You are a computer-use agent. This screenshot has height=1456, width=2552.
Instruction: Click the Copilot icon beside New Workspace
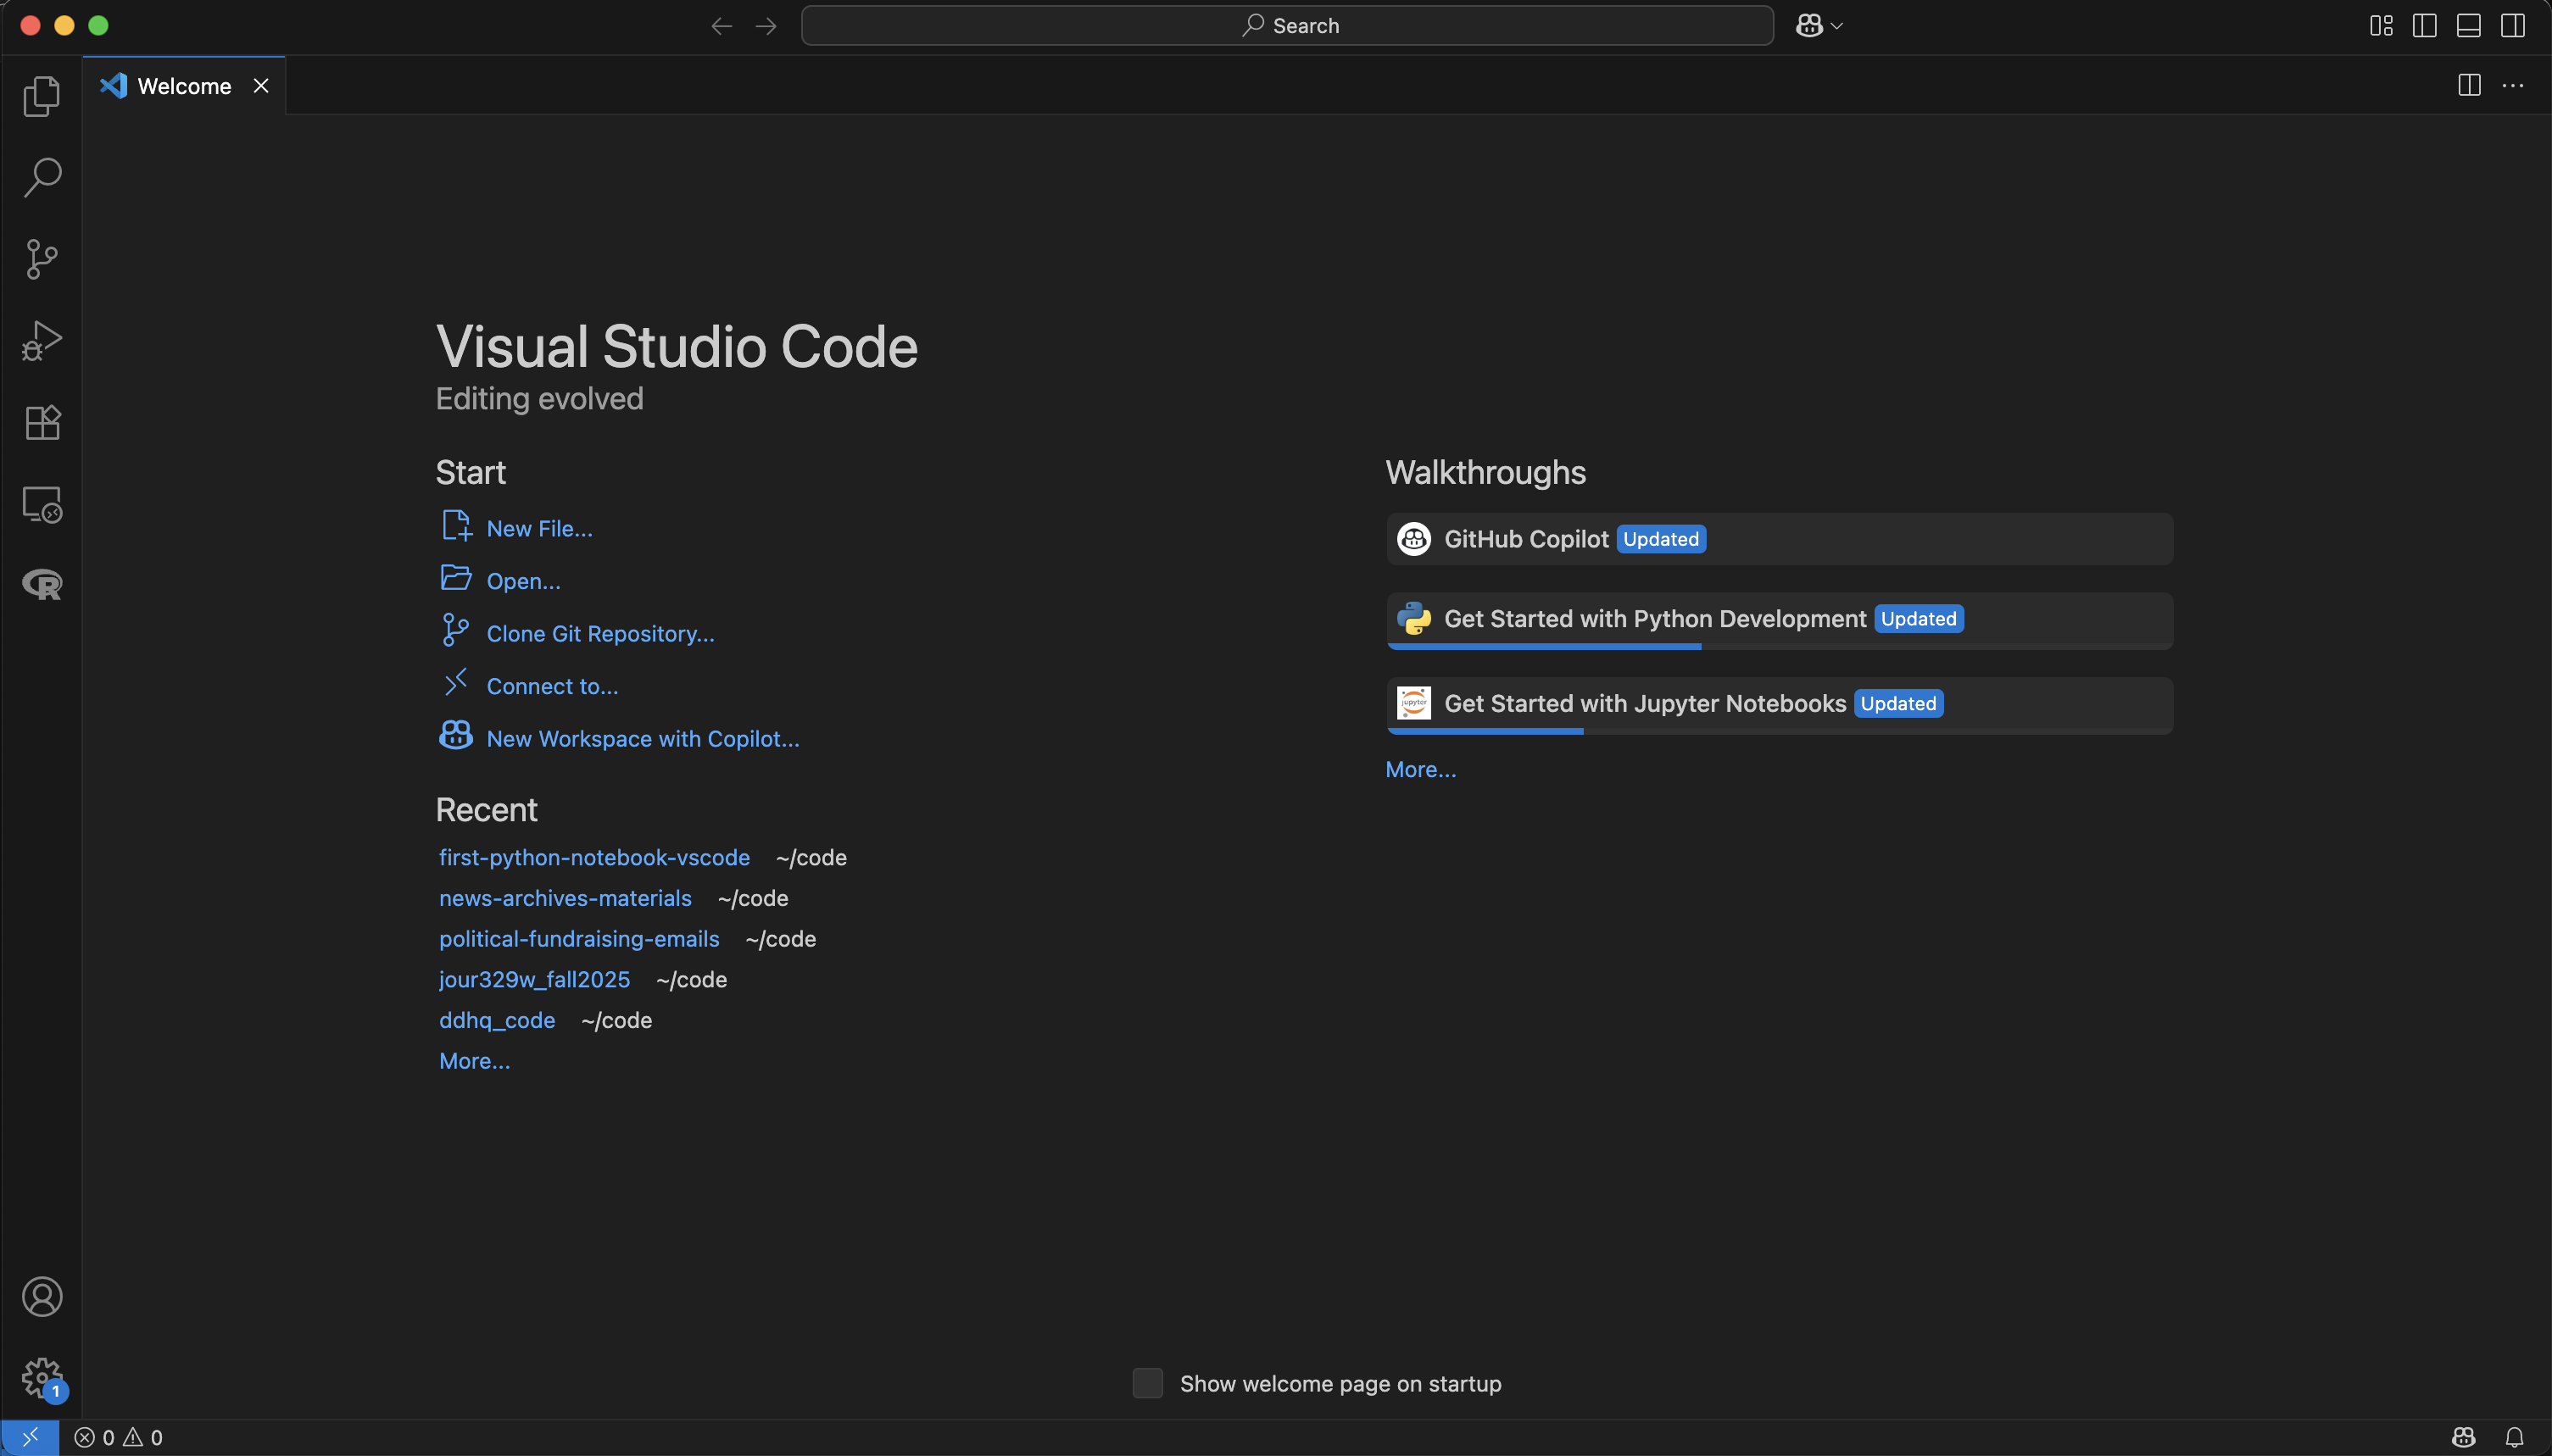click(x=456, y=735)
